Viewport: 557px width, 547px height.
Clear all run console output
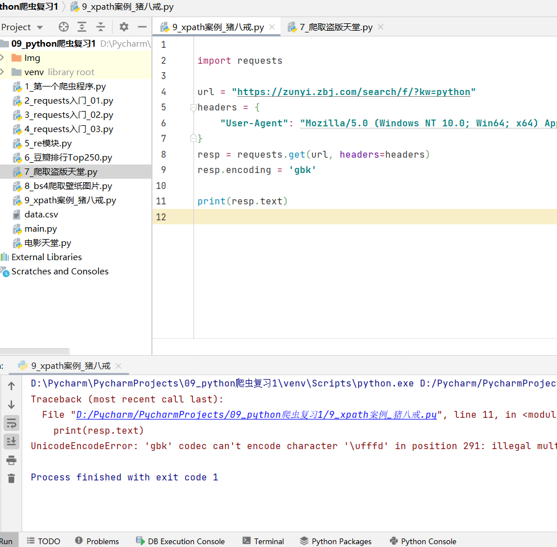point(11,478)
